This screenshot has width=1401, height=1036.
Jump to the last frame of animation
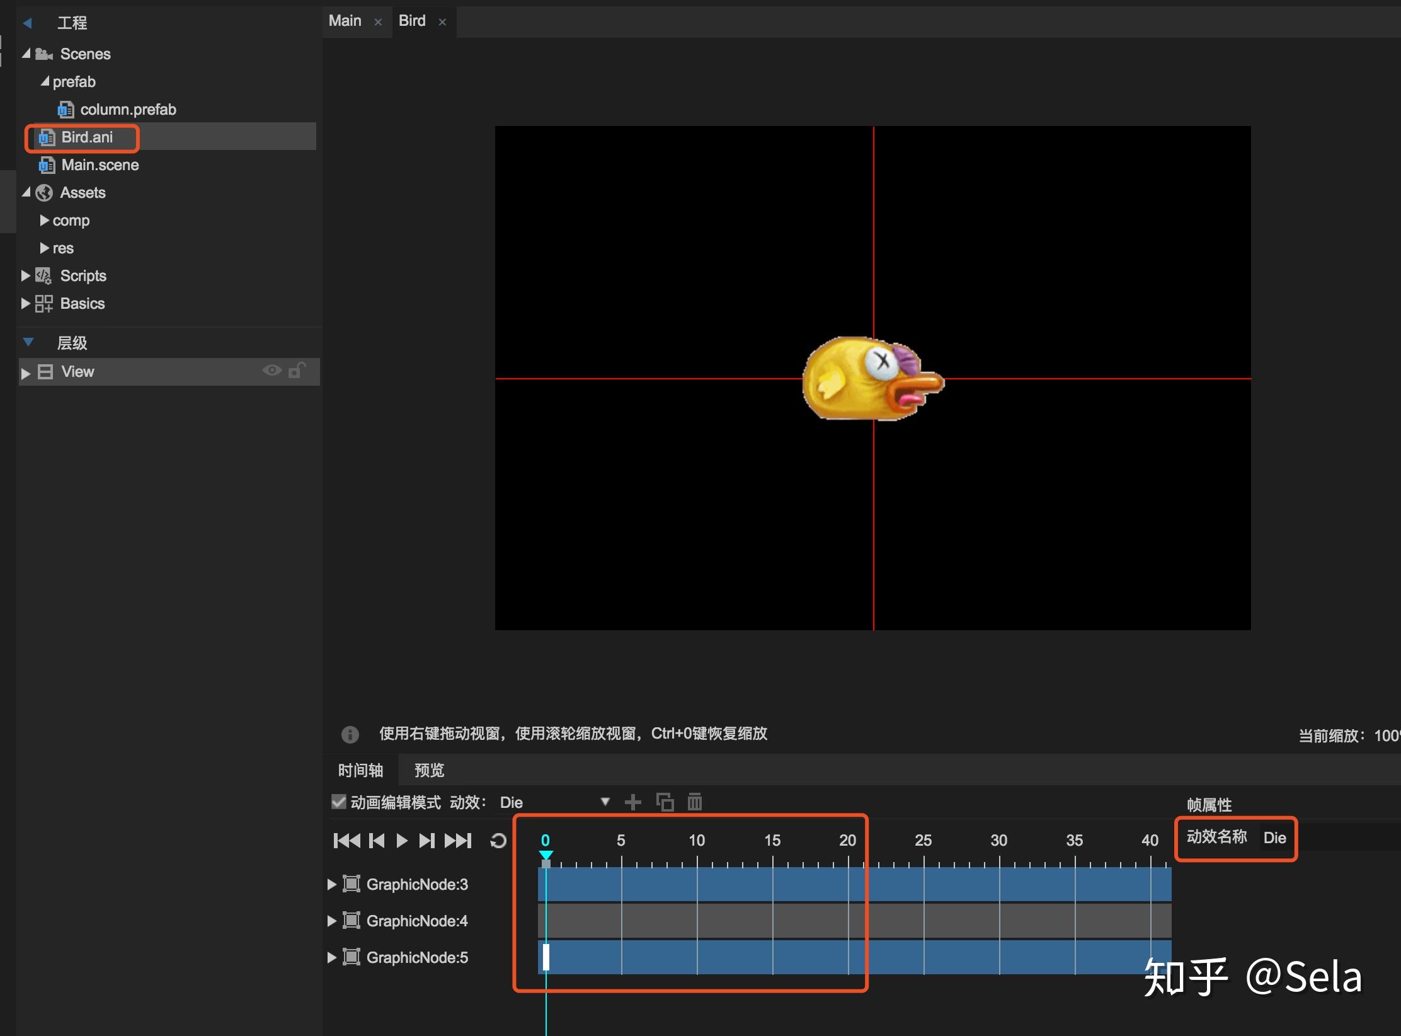458,841
